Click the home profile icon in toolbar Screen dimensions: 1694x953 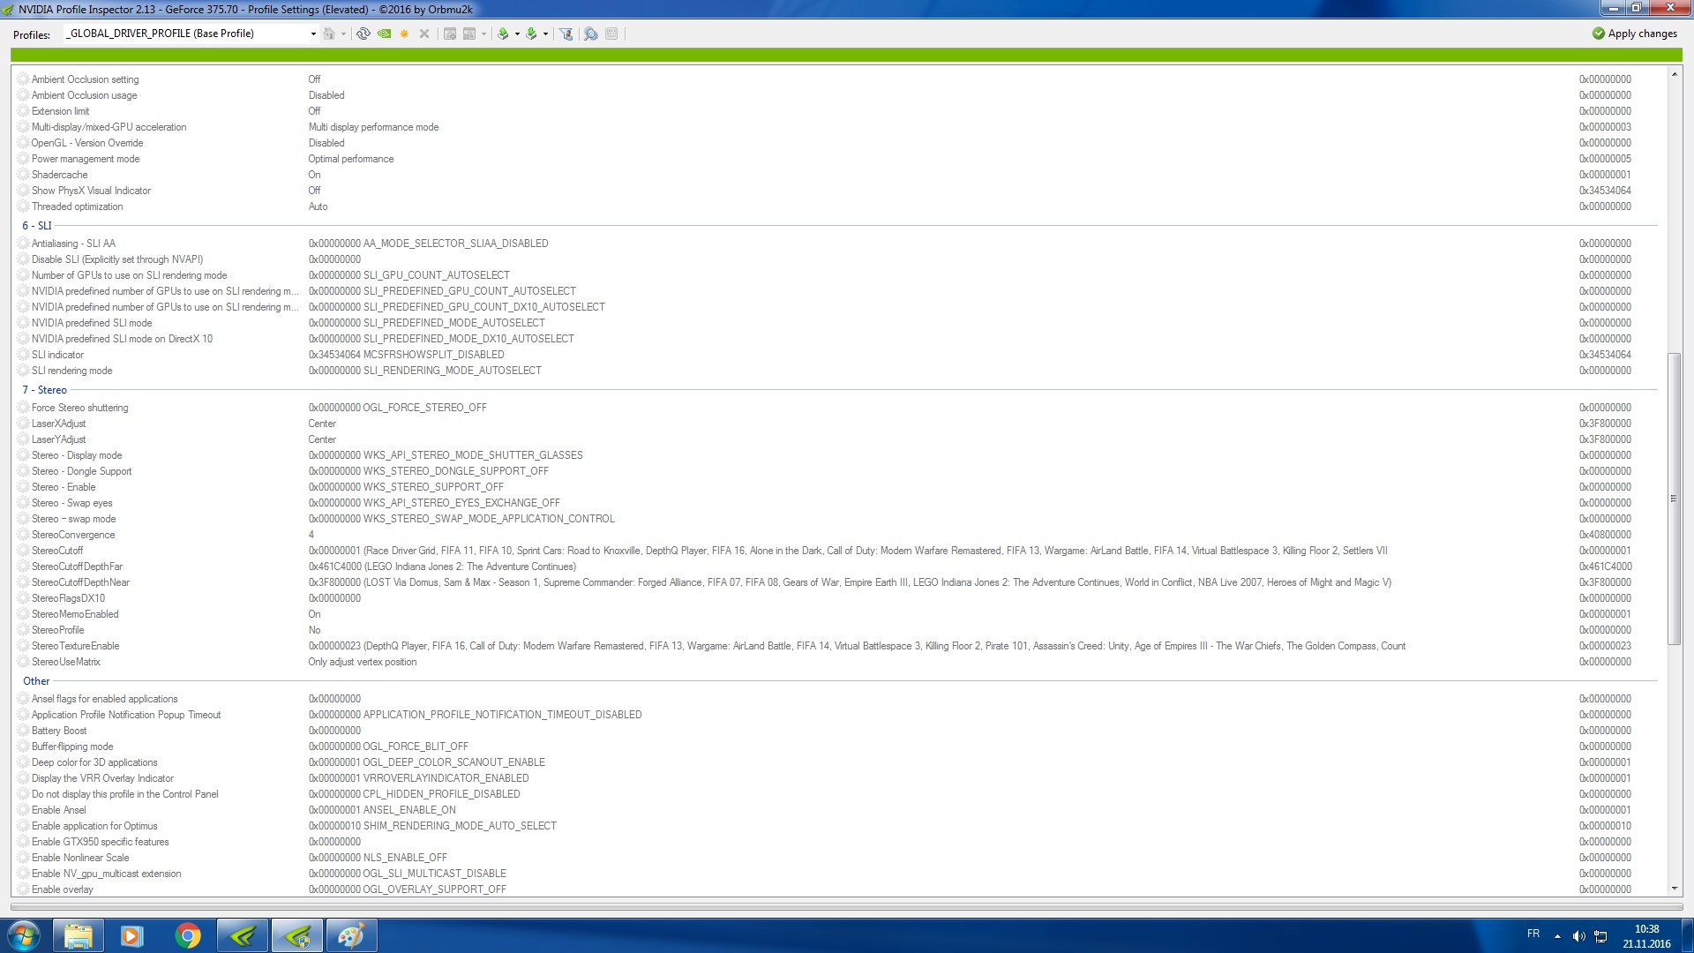click(329, 34)
